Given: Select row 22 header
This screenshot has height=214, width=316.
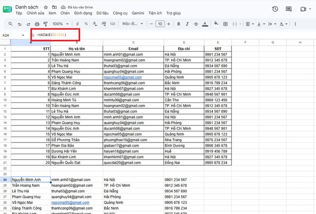Looking at the screenshot, I should coord(5,168).
